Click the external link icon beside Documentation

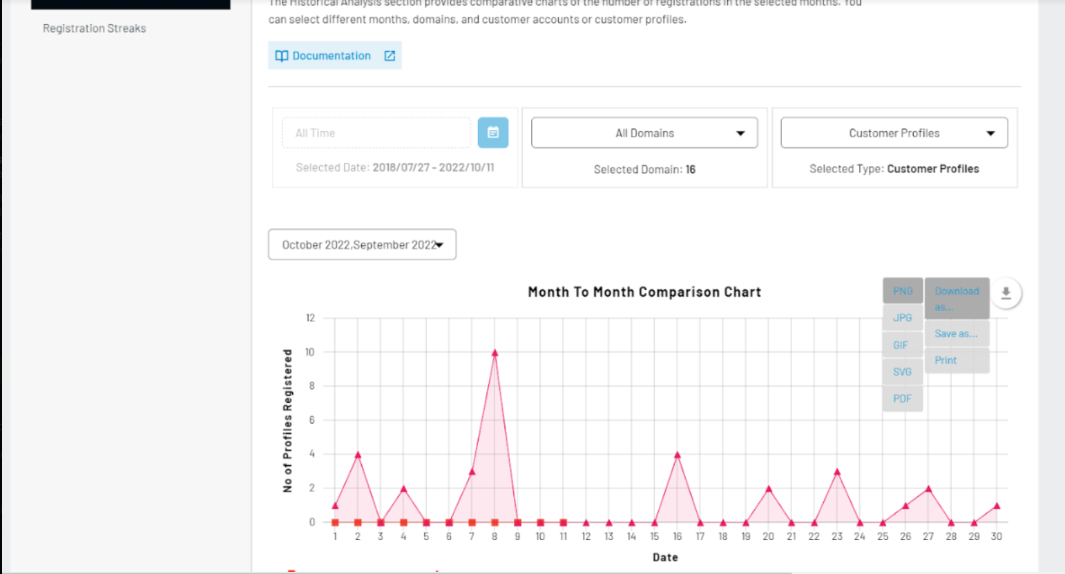tap(390, 56)
